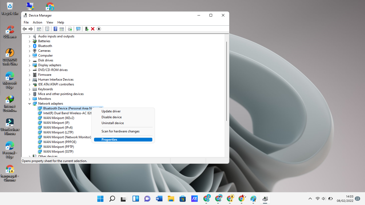The height and width of the screenshot is (205, 365).
Task: Choose Update driver from context menu
Action: [x=123, y=111]
